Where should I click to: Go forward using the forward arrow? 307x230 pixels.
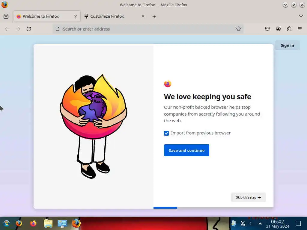18,29
